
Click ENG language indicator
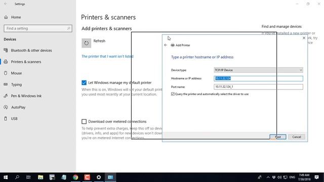(292, 177)
